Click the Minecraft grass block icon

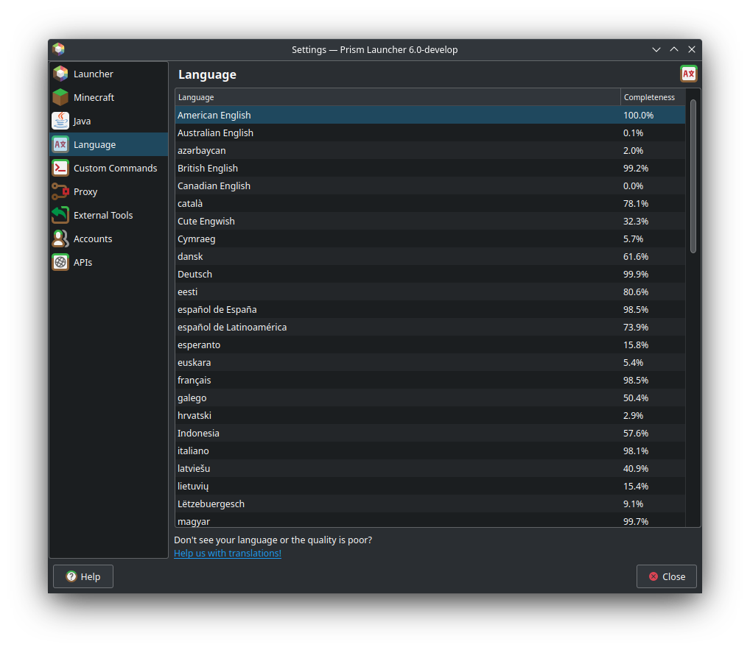(60, 97)
